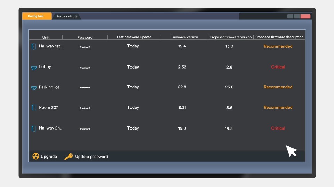Viewport: 334px width, 187px height.
Task: Switch to the Config tool tab
Action: pyautogui.click(x=37, y=16)
